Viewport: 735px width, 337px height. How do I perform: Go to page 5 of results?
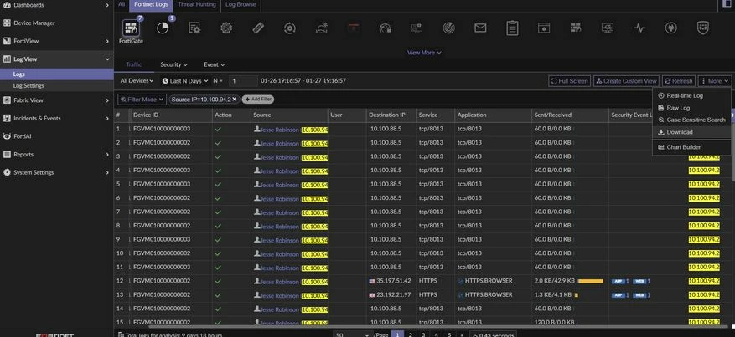click(x=449, y=334)
